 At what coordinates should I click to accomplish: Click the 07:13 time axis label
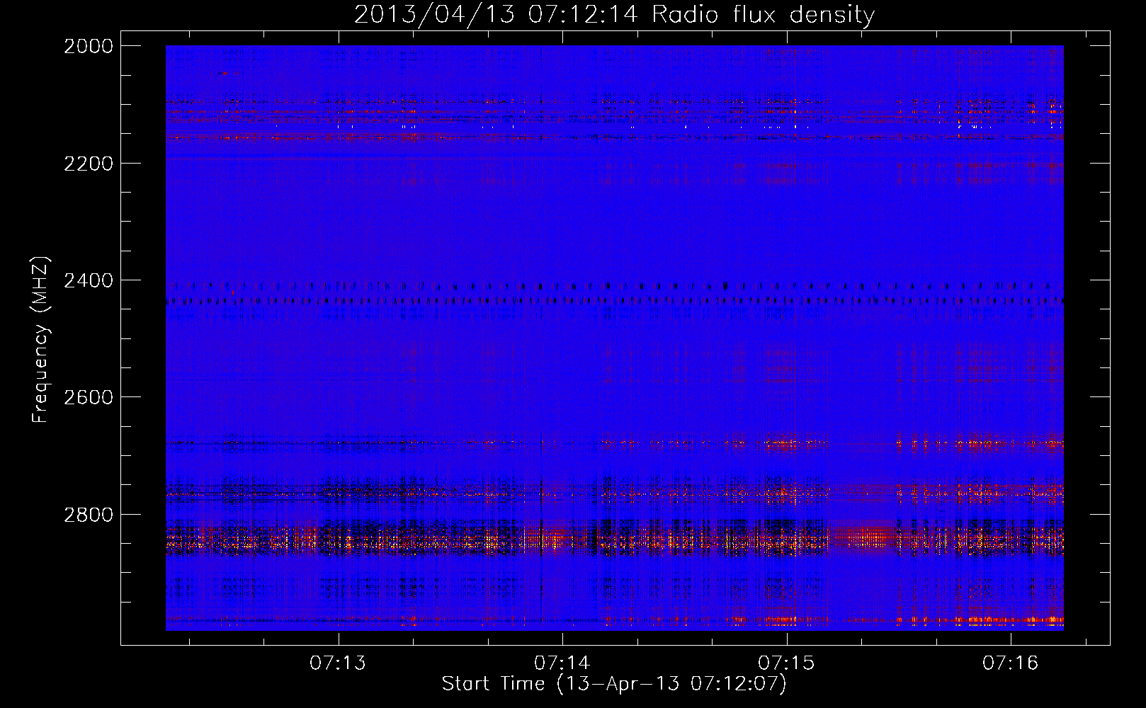pyautogui.click(x=338, y=663)
